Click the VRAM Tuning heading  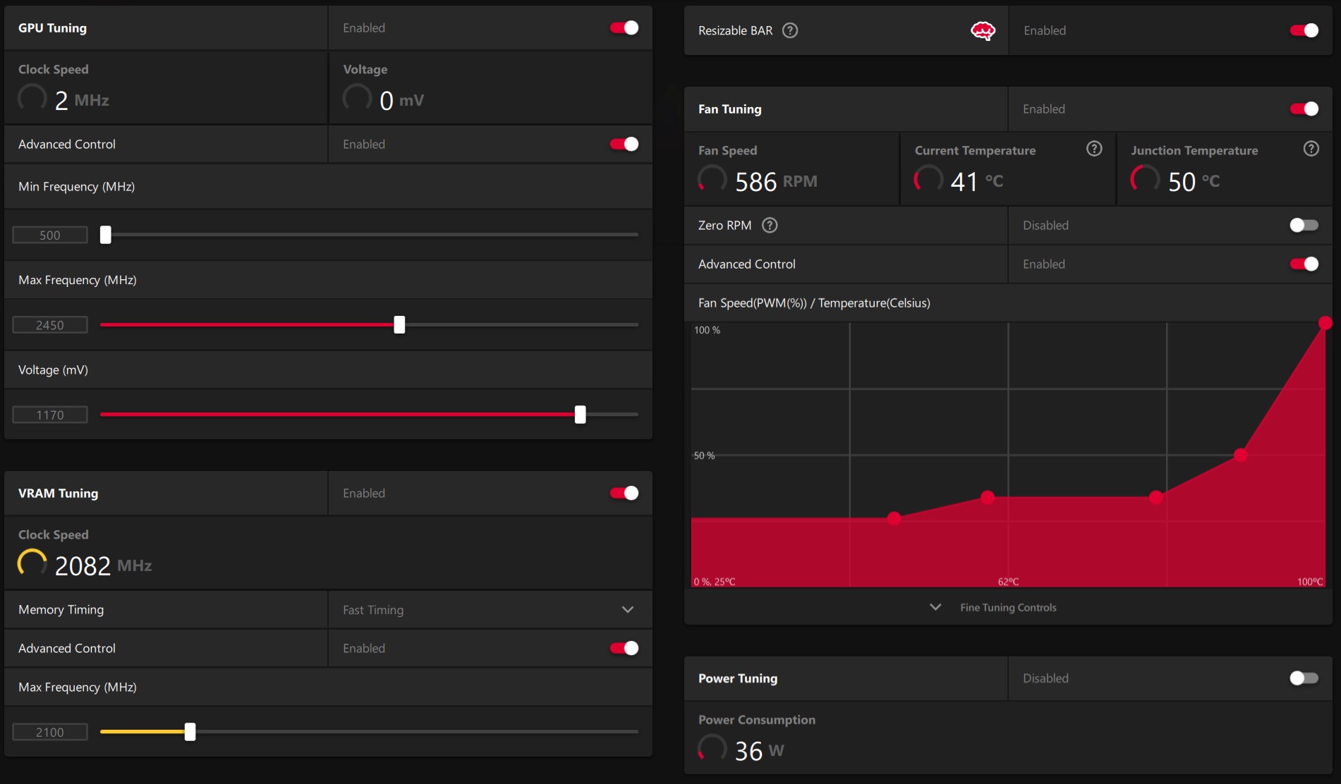pyautogui.click(x=58, y=493)
